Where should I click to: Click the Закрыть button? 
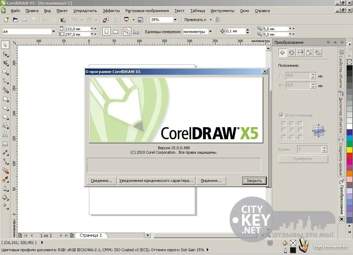point(254,181)
